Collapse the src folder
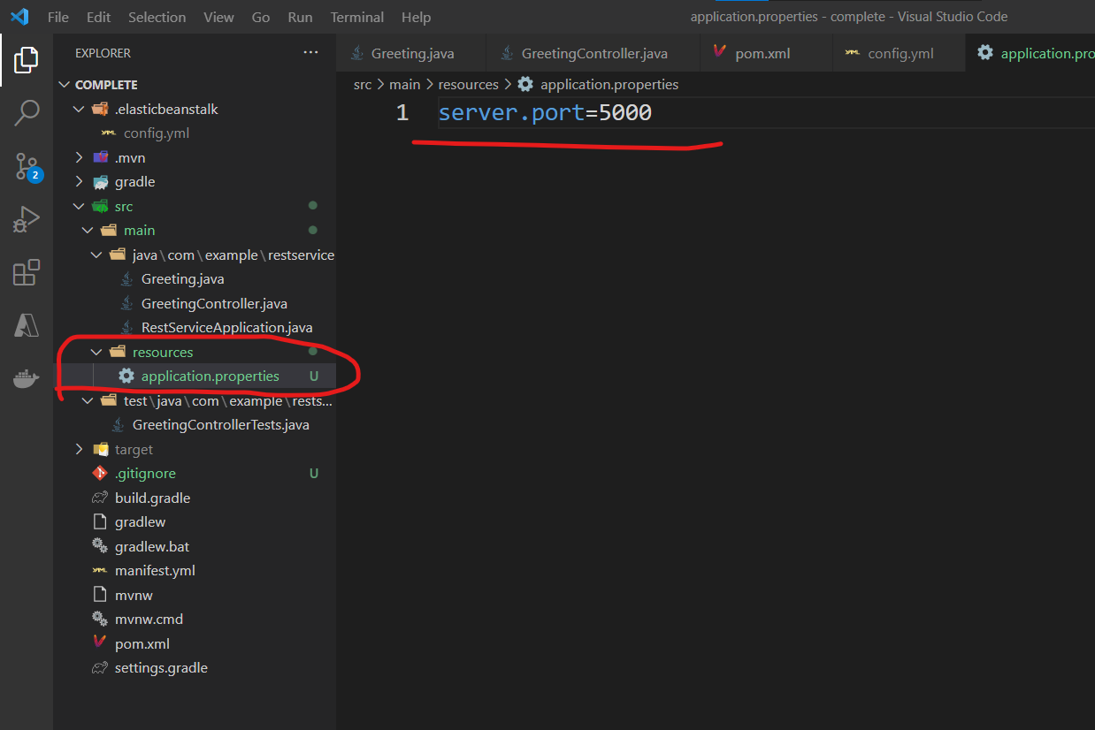 79,206
